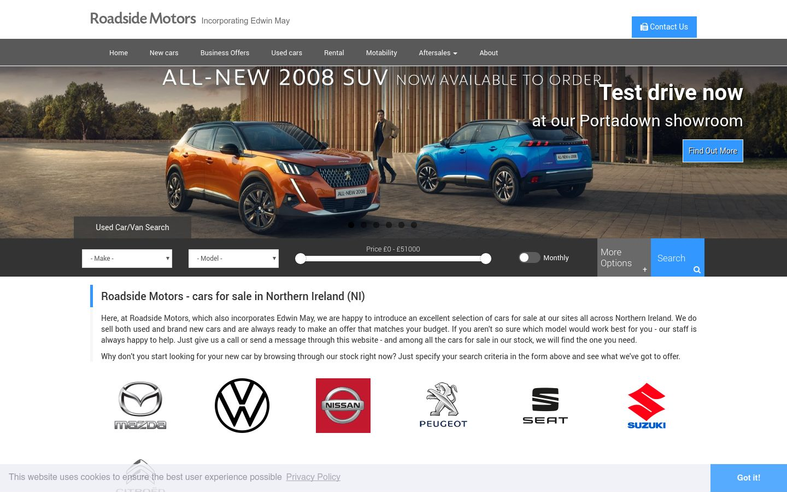Viewport: 787px width, 492px height.
Task: Open Business Offers menu item
Action: point(225,53)
